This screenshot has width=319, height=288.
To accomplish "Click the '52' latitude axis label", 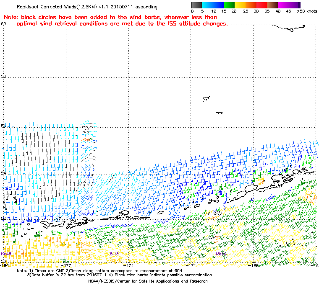I will 3,219.
